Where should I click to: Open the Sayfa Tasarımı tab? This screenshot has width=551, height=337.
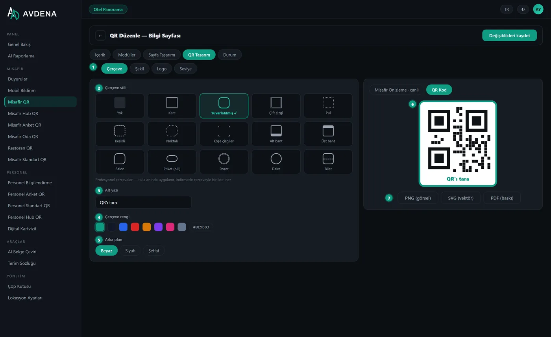pyautogui.click(x=162, y=55)
